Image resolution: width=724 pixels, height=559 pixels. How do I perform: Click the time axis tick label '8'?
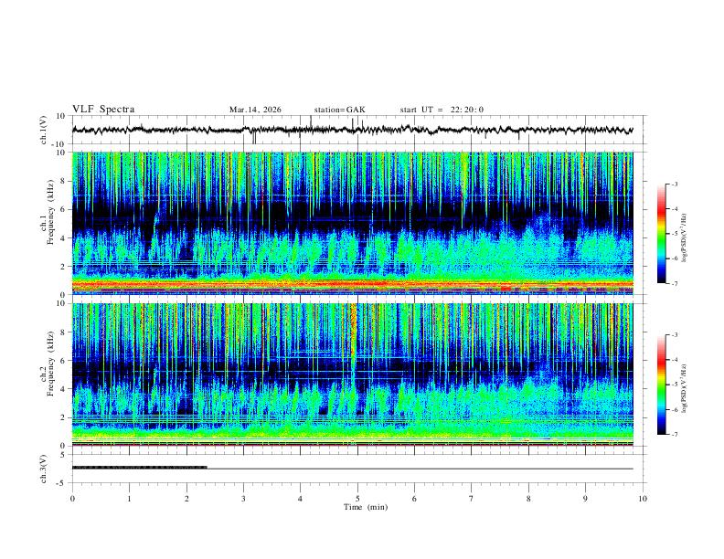point(528,499)
